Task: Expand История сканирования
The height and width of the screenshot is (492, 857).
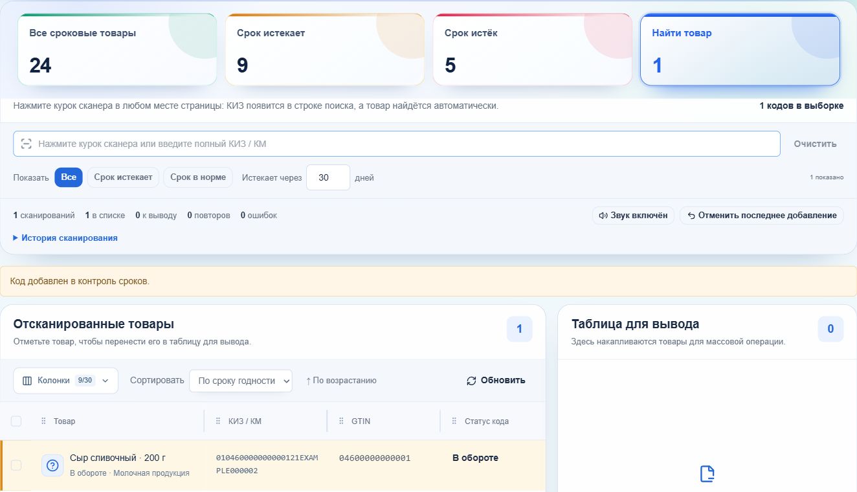Action: (65, 238)
